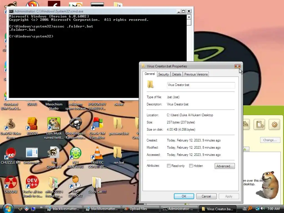Click OK in Properties dialog
Image resolution: width=284 pixels, height=213 pixels.
tap(184, 196)
